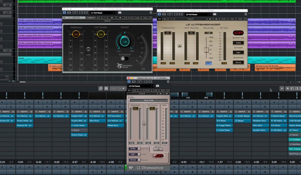Click the L1 Release knob
Viewport: 301px width, 175px height.
(125, 42)
